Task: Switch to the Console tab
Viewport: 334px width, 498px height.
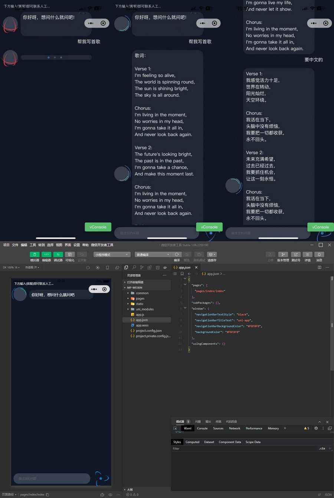Action: (202, 428)
